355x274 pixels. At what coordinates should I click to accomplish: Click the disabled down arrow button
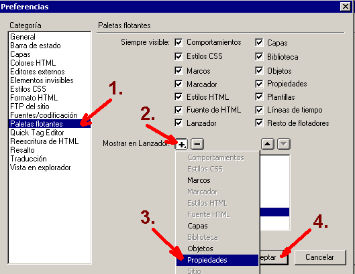pyautogui.click(x=284, y=144)
